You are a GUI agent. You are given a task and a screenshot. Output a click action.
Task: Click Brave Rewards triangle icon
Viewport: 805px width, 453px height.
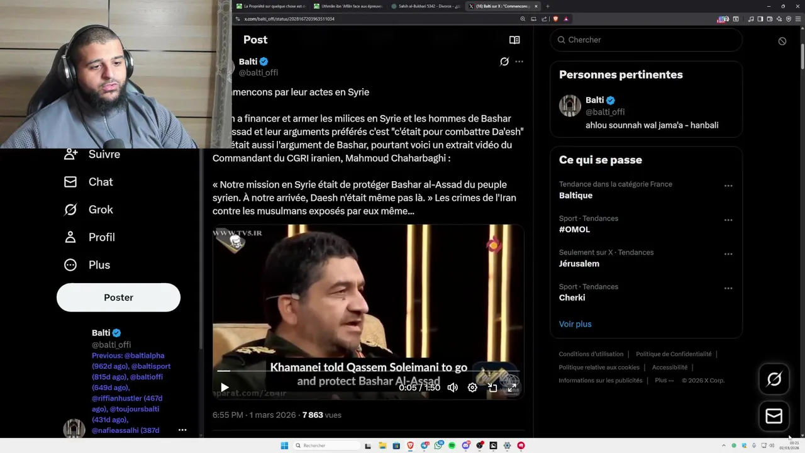click(x=566, y=19)
